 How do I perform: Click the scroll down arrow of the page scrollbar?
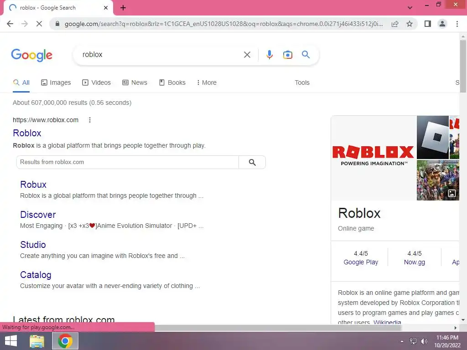pyautogui.click(x=463, y=320)
